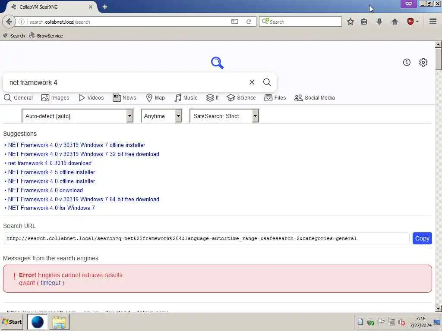Open suggestion 'NET Framework 4.5 offline installer'
This screenshot has width=442, height=331.
52,172
